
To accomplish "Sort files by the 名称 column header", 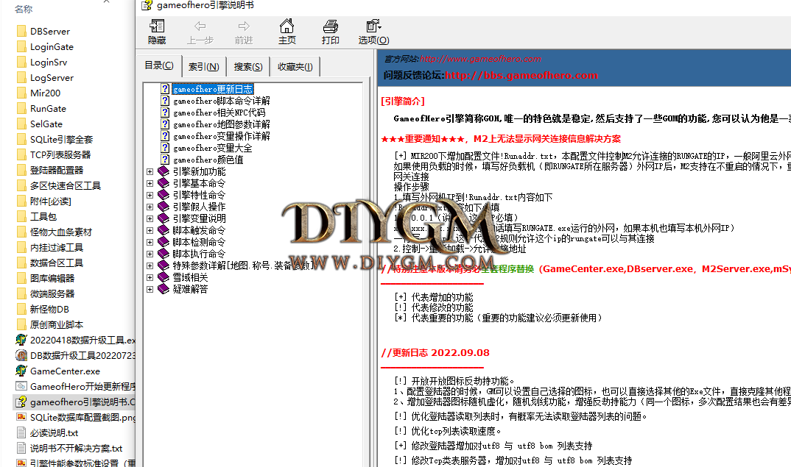I will pyautogui.click(x=24, y=9).
